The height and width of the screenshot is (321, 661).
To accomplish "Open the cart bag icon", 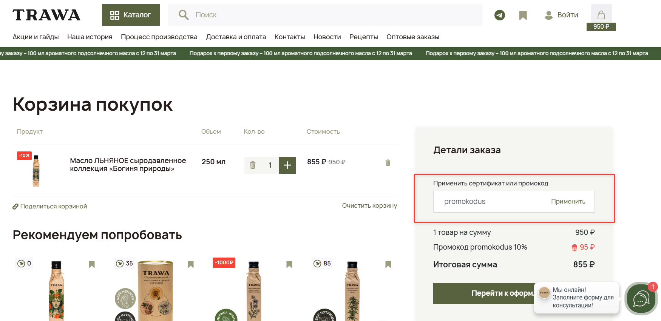I will [601, 14].
